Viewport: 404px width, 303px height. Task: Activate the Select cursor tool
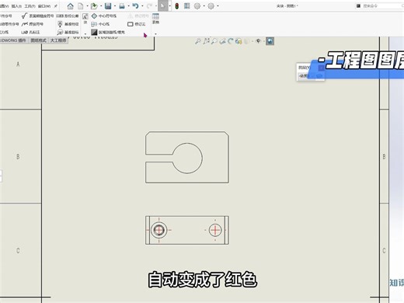pyautogui.click(x=162, y=5)
